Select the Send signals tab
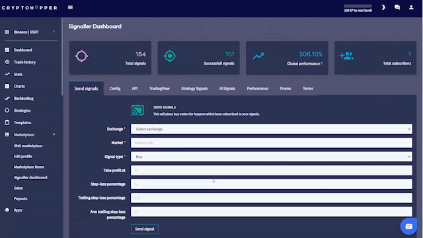 coord(86,89)
